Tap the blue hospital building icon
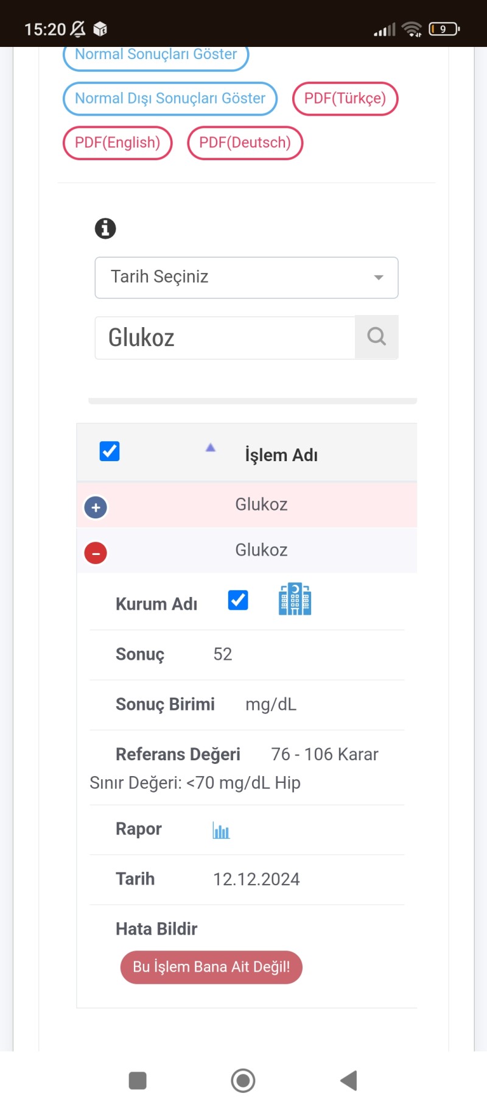The width and height of the screenshot is (487, 1110). [x=295, y=599]
